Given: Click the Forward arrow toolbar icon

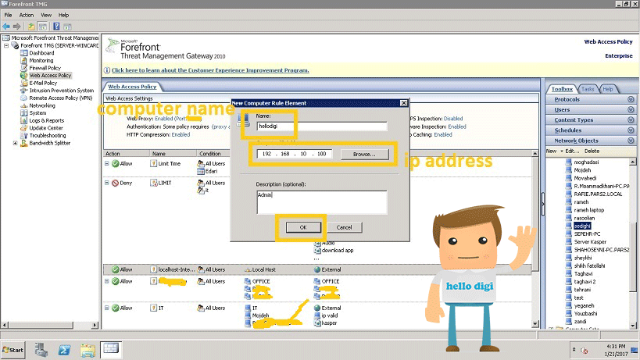Looking at the screenshot, I should pyautogui.click(x=16, y=27).
